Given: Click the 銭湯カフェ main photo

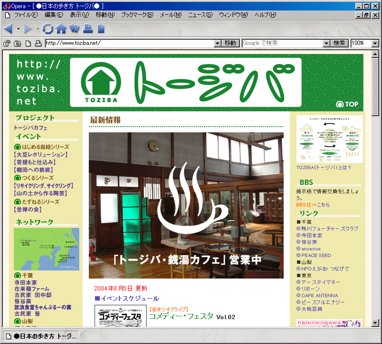Looking at the screenshot, I should (x=186, y=205).
